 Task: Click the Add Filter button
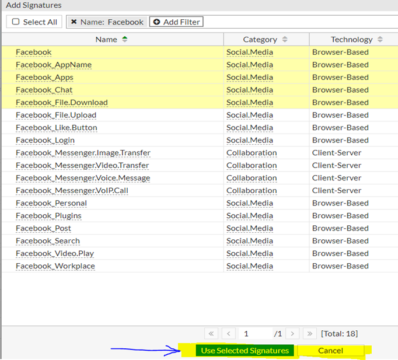(176, 22)
